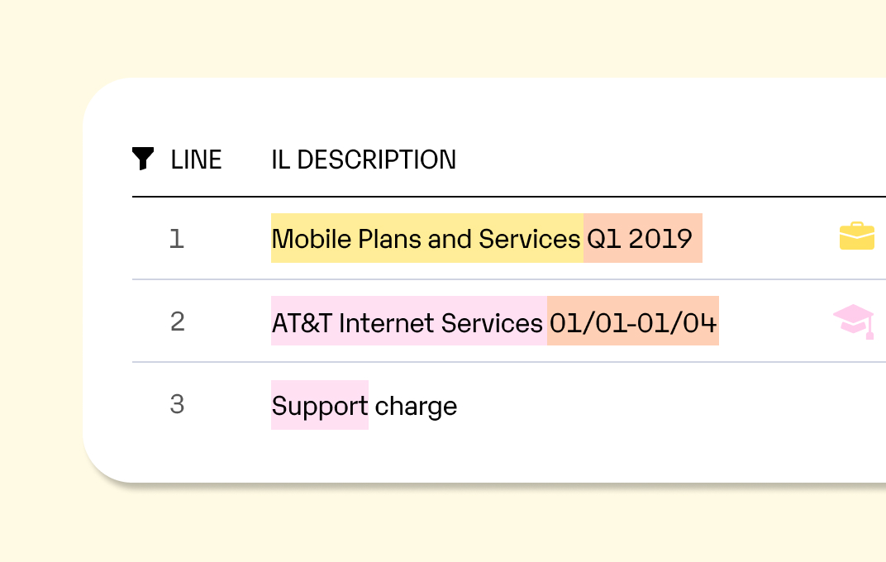Click the unhighlighted word "charge"
The image size is (886, 562).
416,406
